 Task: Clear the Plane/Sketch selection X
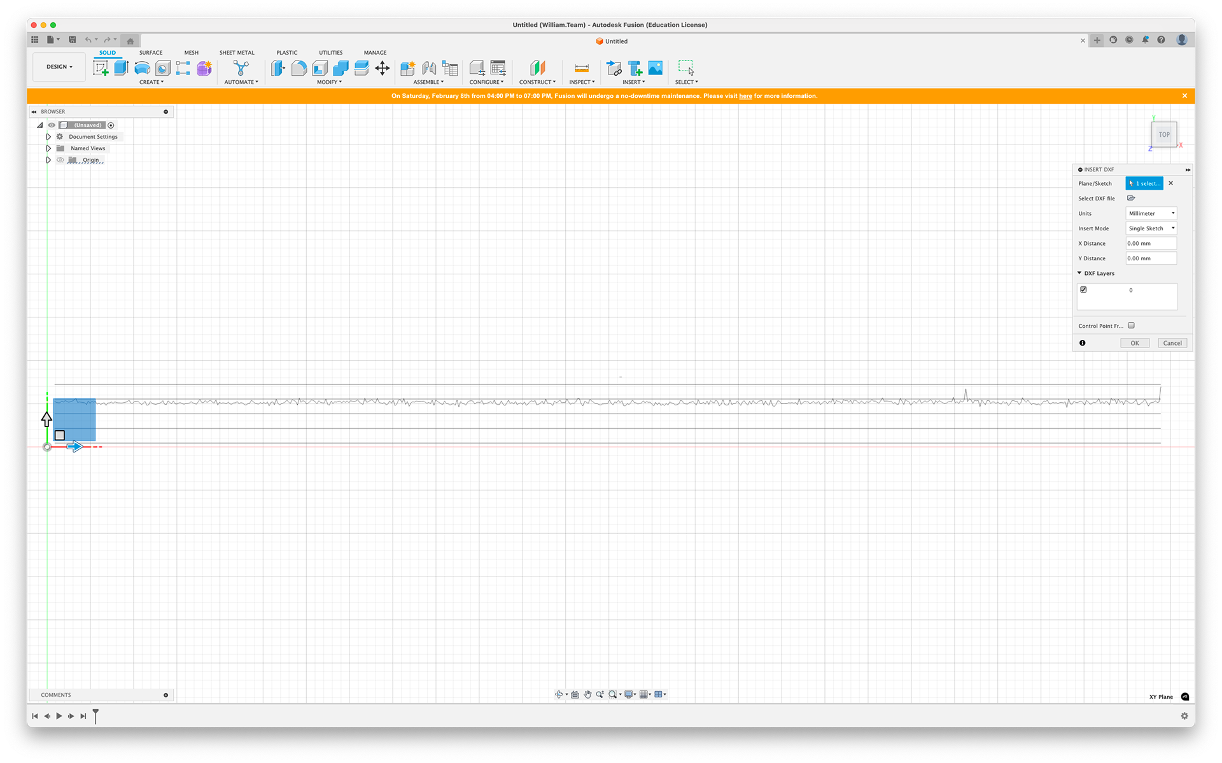pyautogui.click(x=1170, y=183)
